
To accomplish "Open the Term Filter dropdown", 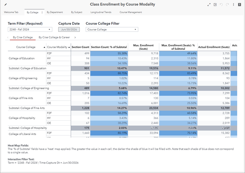I will [30, 29].
